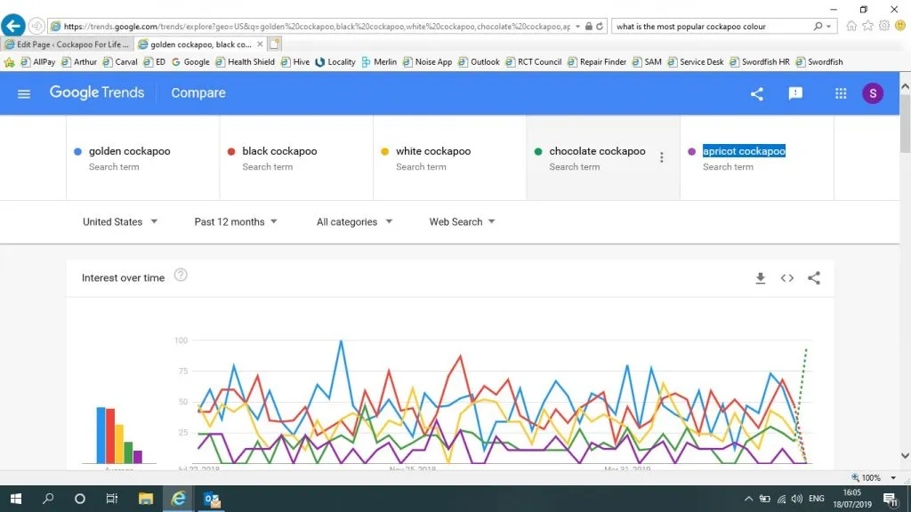Select the golden cockapoo search term
The height and width of the screenshot is (512, 911).
pyautogui.click(x=129, y=152)
